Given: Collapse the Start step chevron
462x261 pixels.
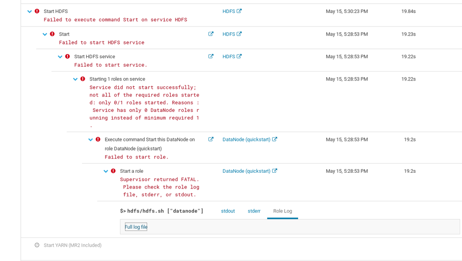Looking at the screenshot, I should 45,34.
